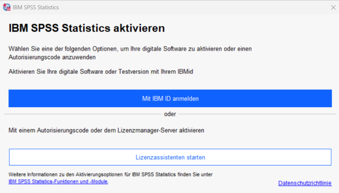The image size is (339, 193).
Task: Click the 'oder' separator label
Action: (170, 114)
